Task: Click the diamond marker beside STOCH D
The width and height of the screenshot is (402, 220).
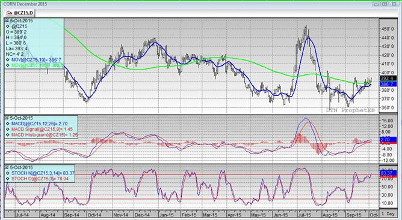Action: coord(8,179)
